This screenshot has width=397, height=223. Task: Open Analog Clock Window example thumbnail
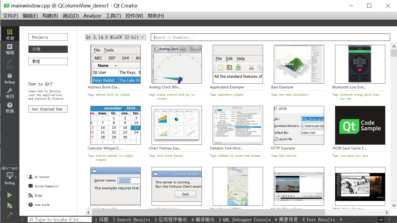tap(177, 64)
